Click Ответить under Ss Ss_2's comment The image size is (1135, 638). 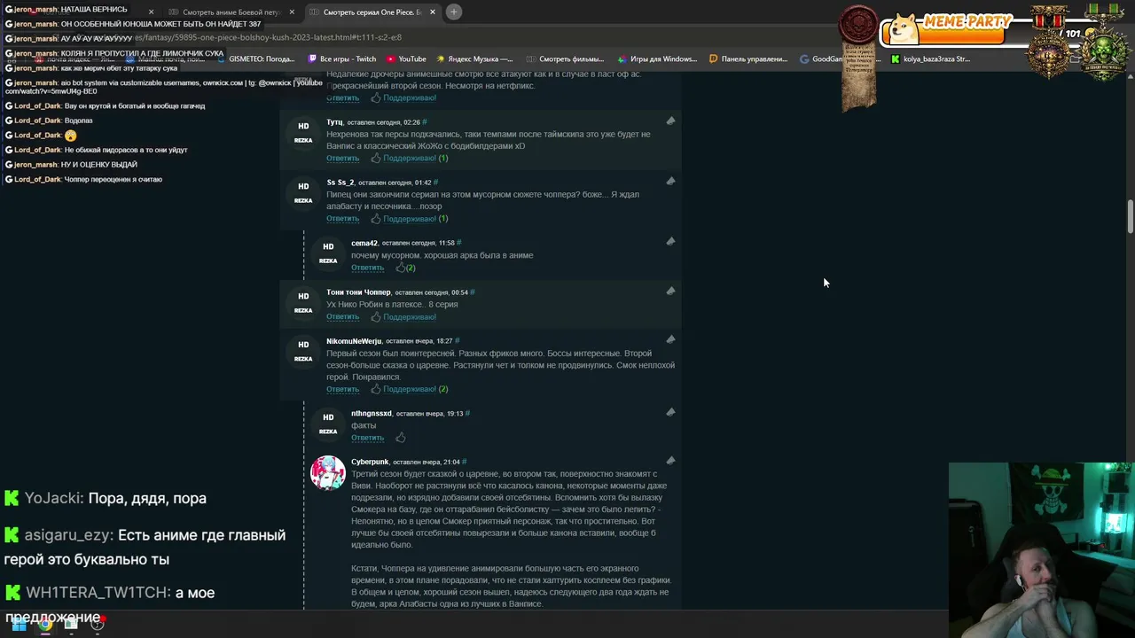tap(342, 218)
